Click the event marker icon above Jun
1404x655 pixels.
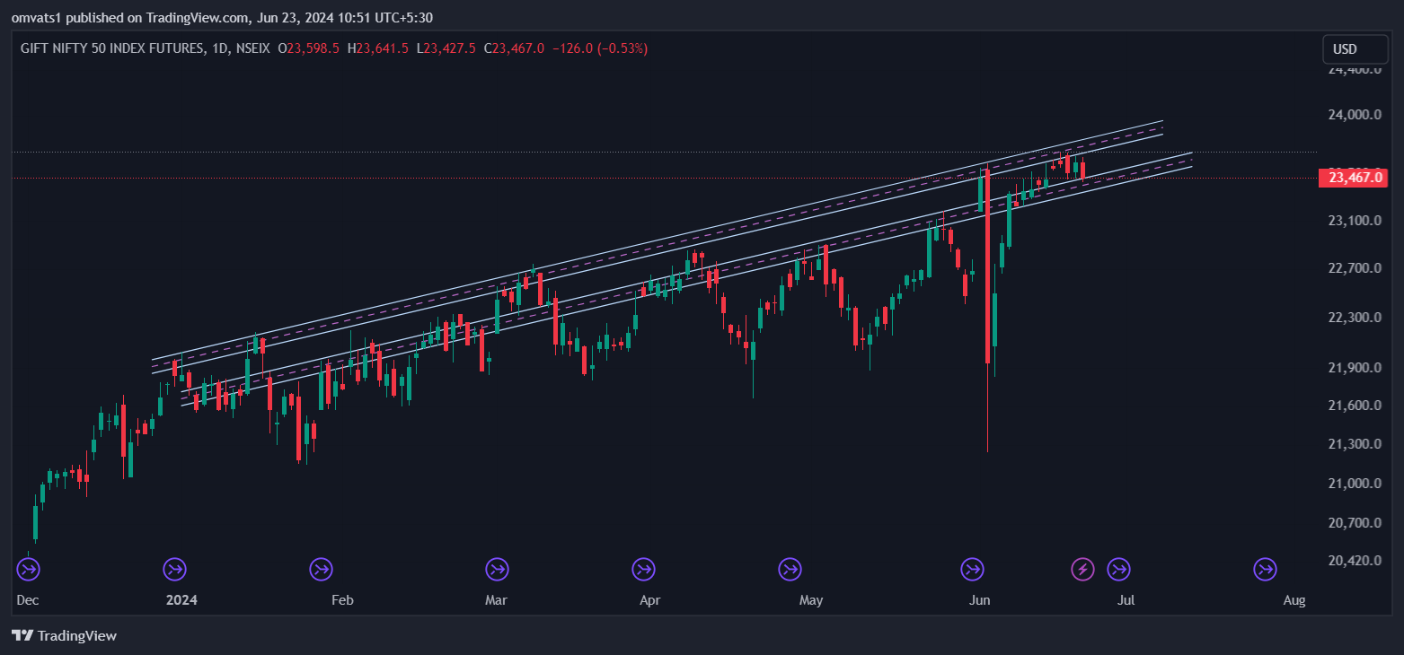(x=972, y=569)
